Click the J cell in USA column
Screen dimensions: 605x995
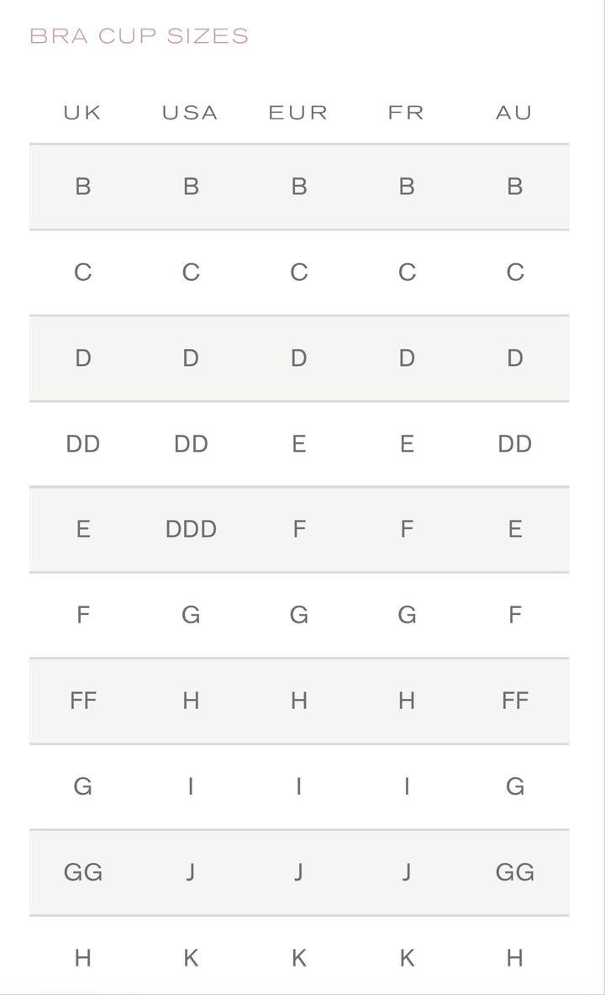(191, 872)
